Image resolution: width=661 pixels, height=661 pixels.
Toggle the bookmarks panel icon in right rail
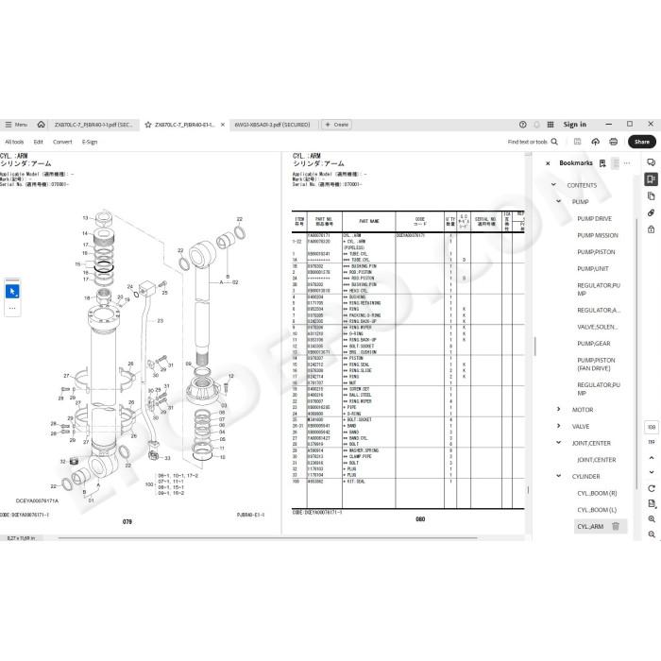[x=651, y=179]
